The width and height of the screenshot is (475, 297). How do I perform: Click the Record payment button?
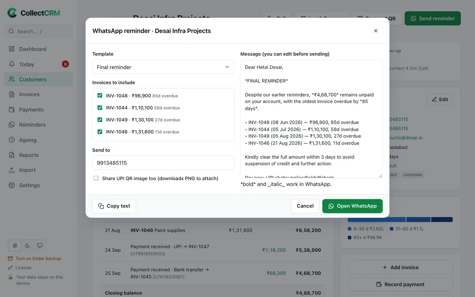tap(400, 284)
